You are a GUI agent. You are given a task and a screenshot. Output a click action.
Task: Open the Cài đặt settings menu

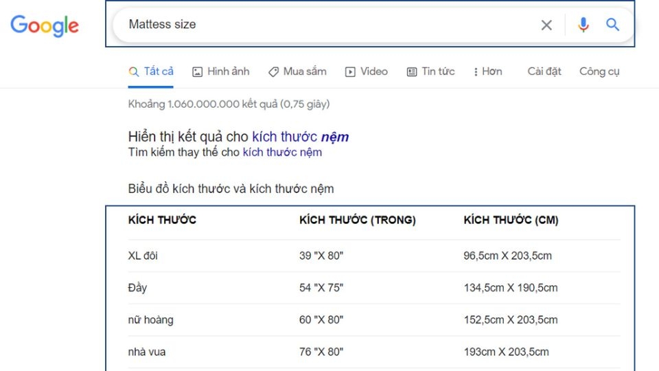(x=544, y=71)
